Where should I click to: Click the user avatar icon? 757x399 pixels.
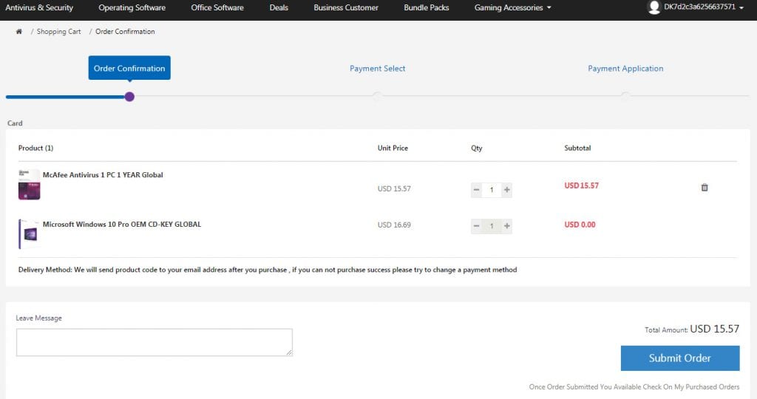tap(654, 7)
